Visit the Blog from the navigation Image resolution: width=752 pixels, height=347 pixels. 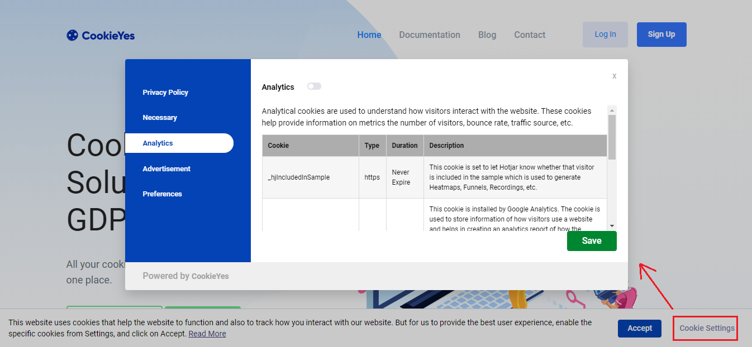click(x=487, y=35)
